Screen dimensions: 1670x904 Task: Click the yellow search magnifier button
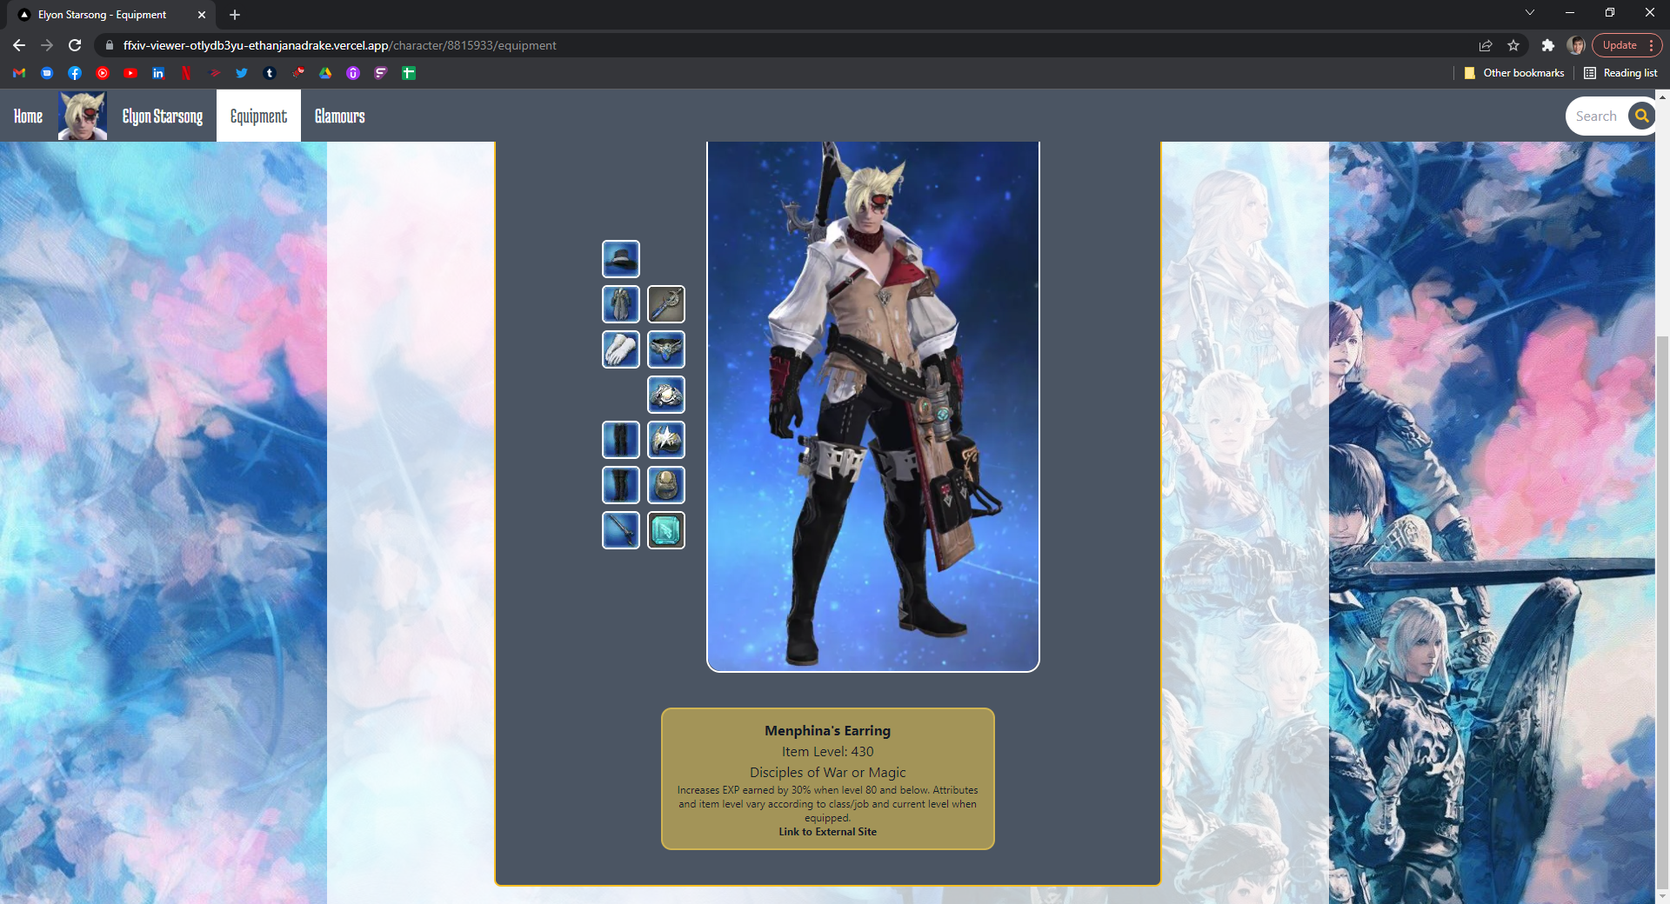[x=1640, y=116]
